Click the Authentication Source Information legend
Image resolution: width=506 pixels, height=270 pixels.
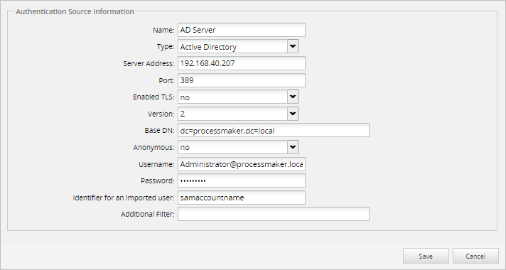tap(75, 11)
